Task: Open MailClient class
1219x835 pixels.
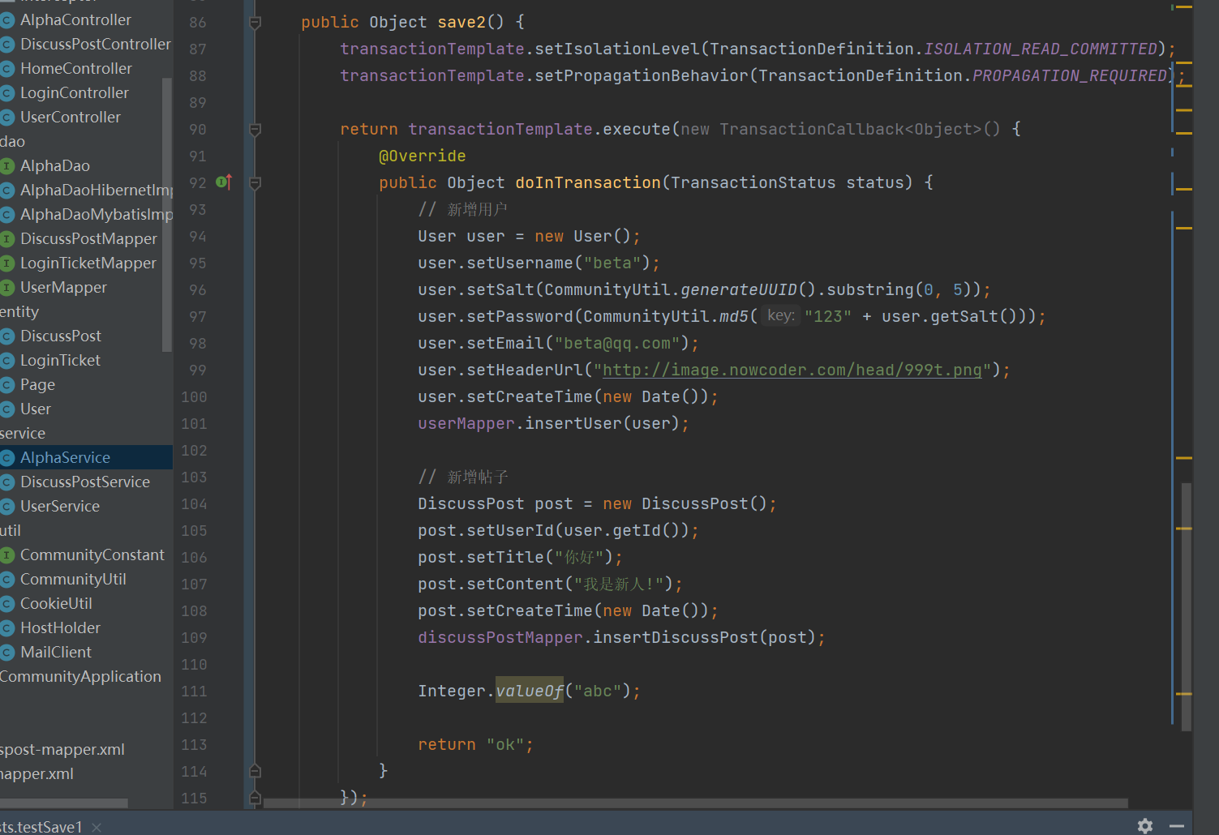Action: (x=55, y=652)
